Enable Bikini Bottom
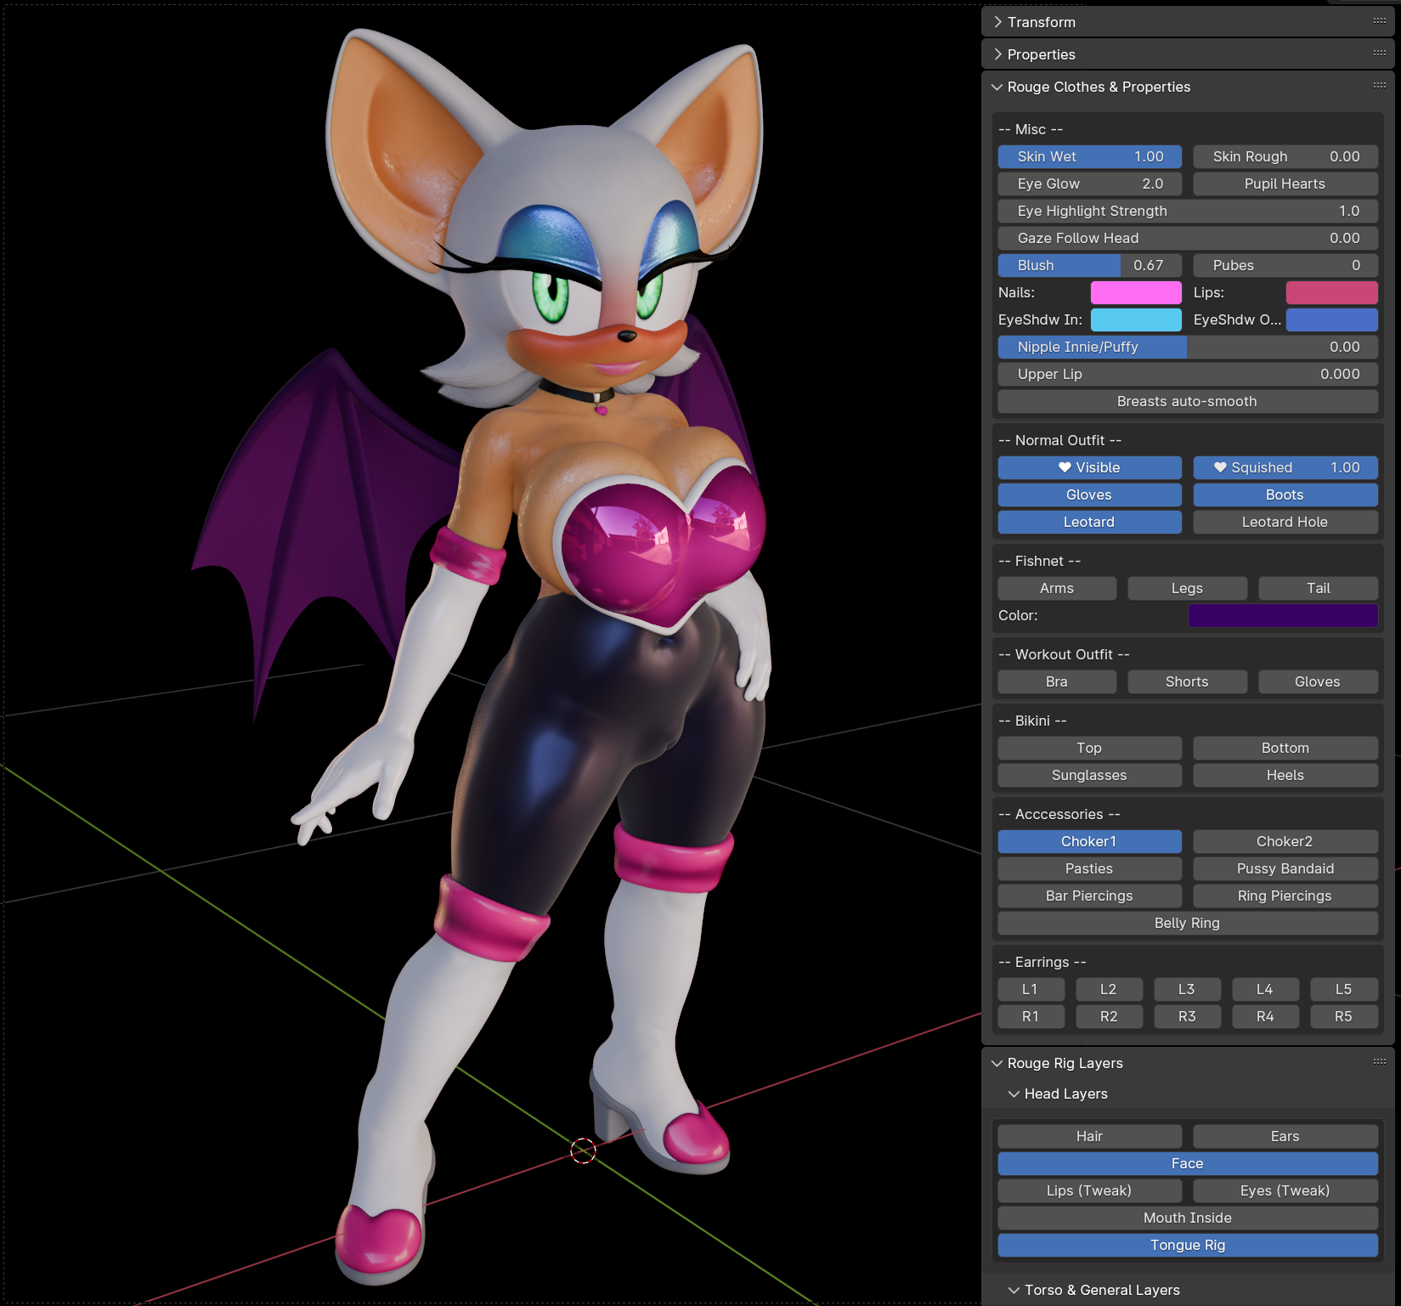Image resolution: width=1401 pixels, height=1306 pixels. (1285, 748)
